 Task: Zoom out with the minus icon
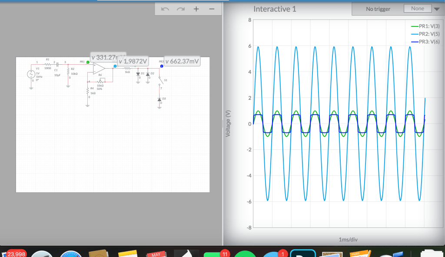click(212, 9)
